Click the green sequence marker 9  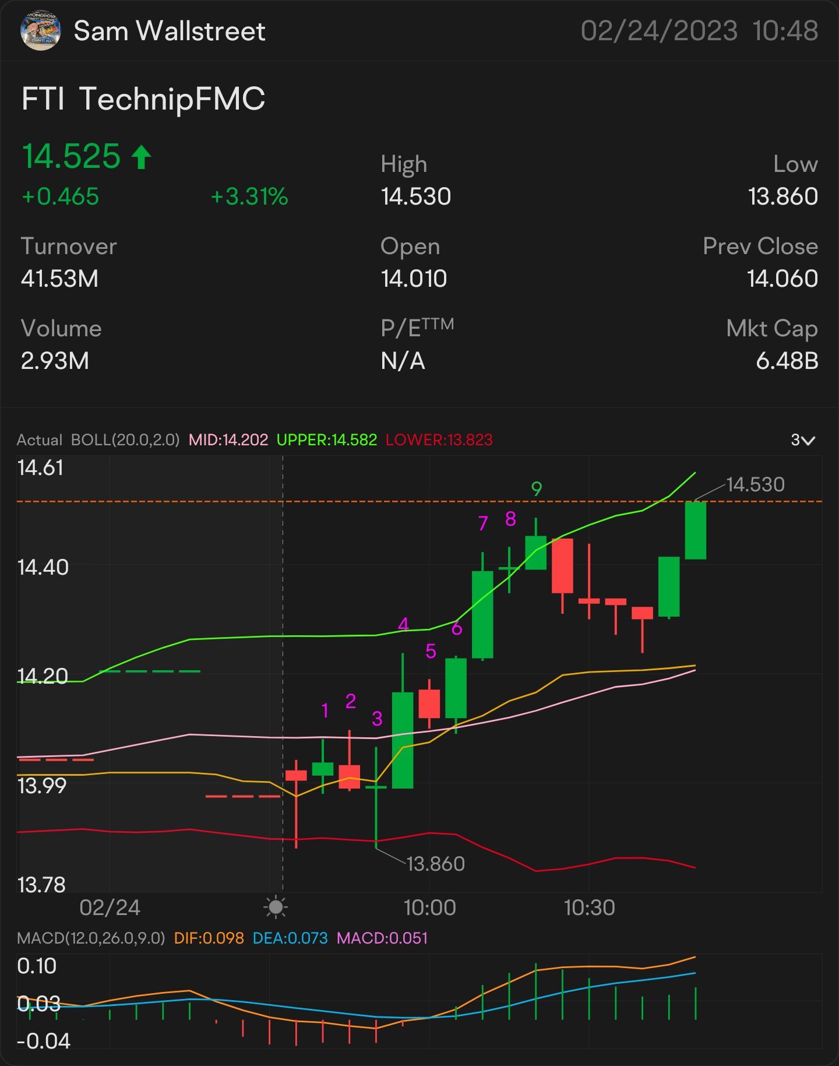(x=537, y=489)
